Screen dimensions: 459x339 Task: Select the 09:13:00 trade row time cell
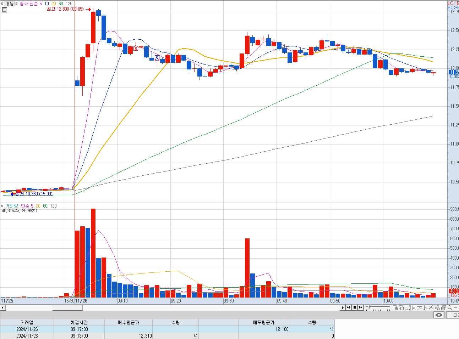(x=79, y=336)
